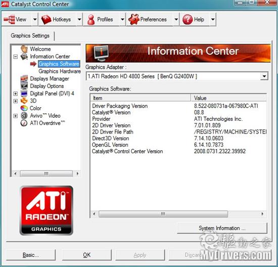Click the ATI Overdrive gauge icon
This screenshot has height=267, width=278.
tap(24, 123)
